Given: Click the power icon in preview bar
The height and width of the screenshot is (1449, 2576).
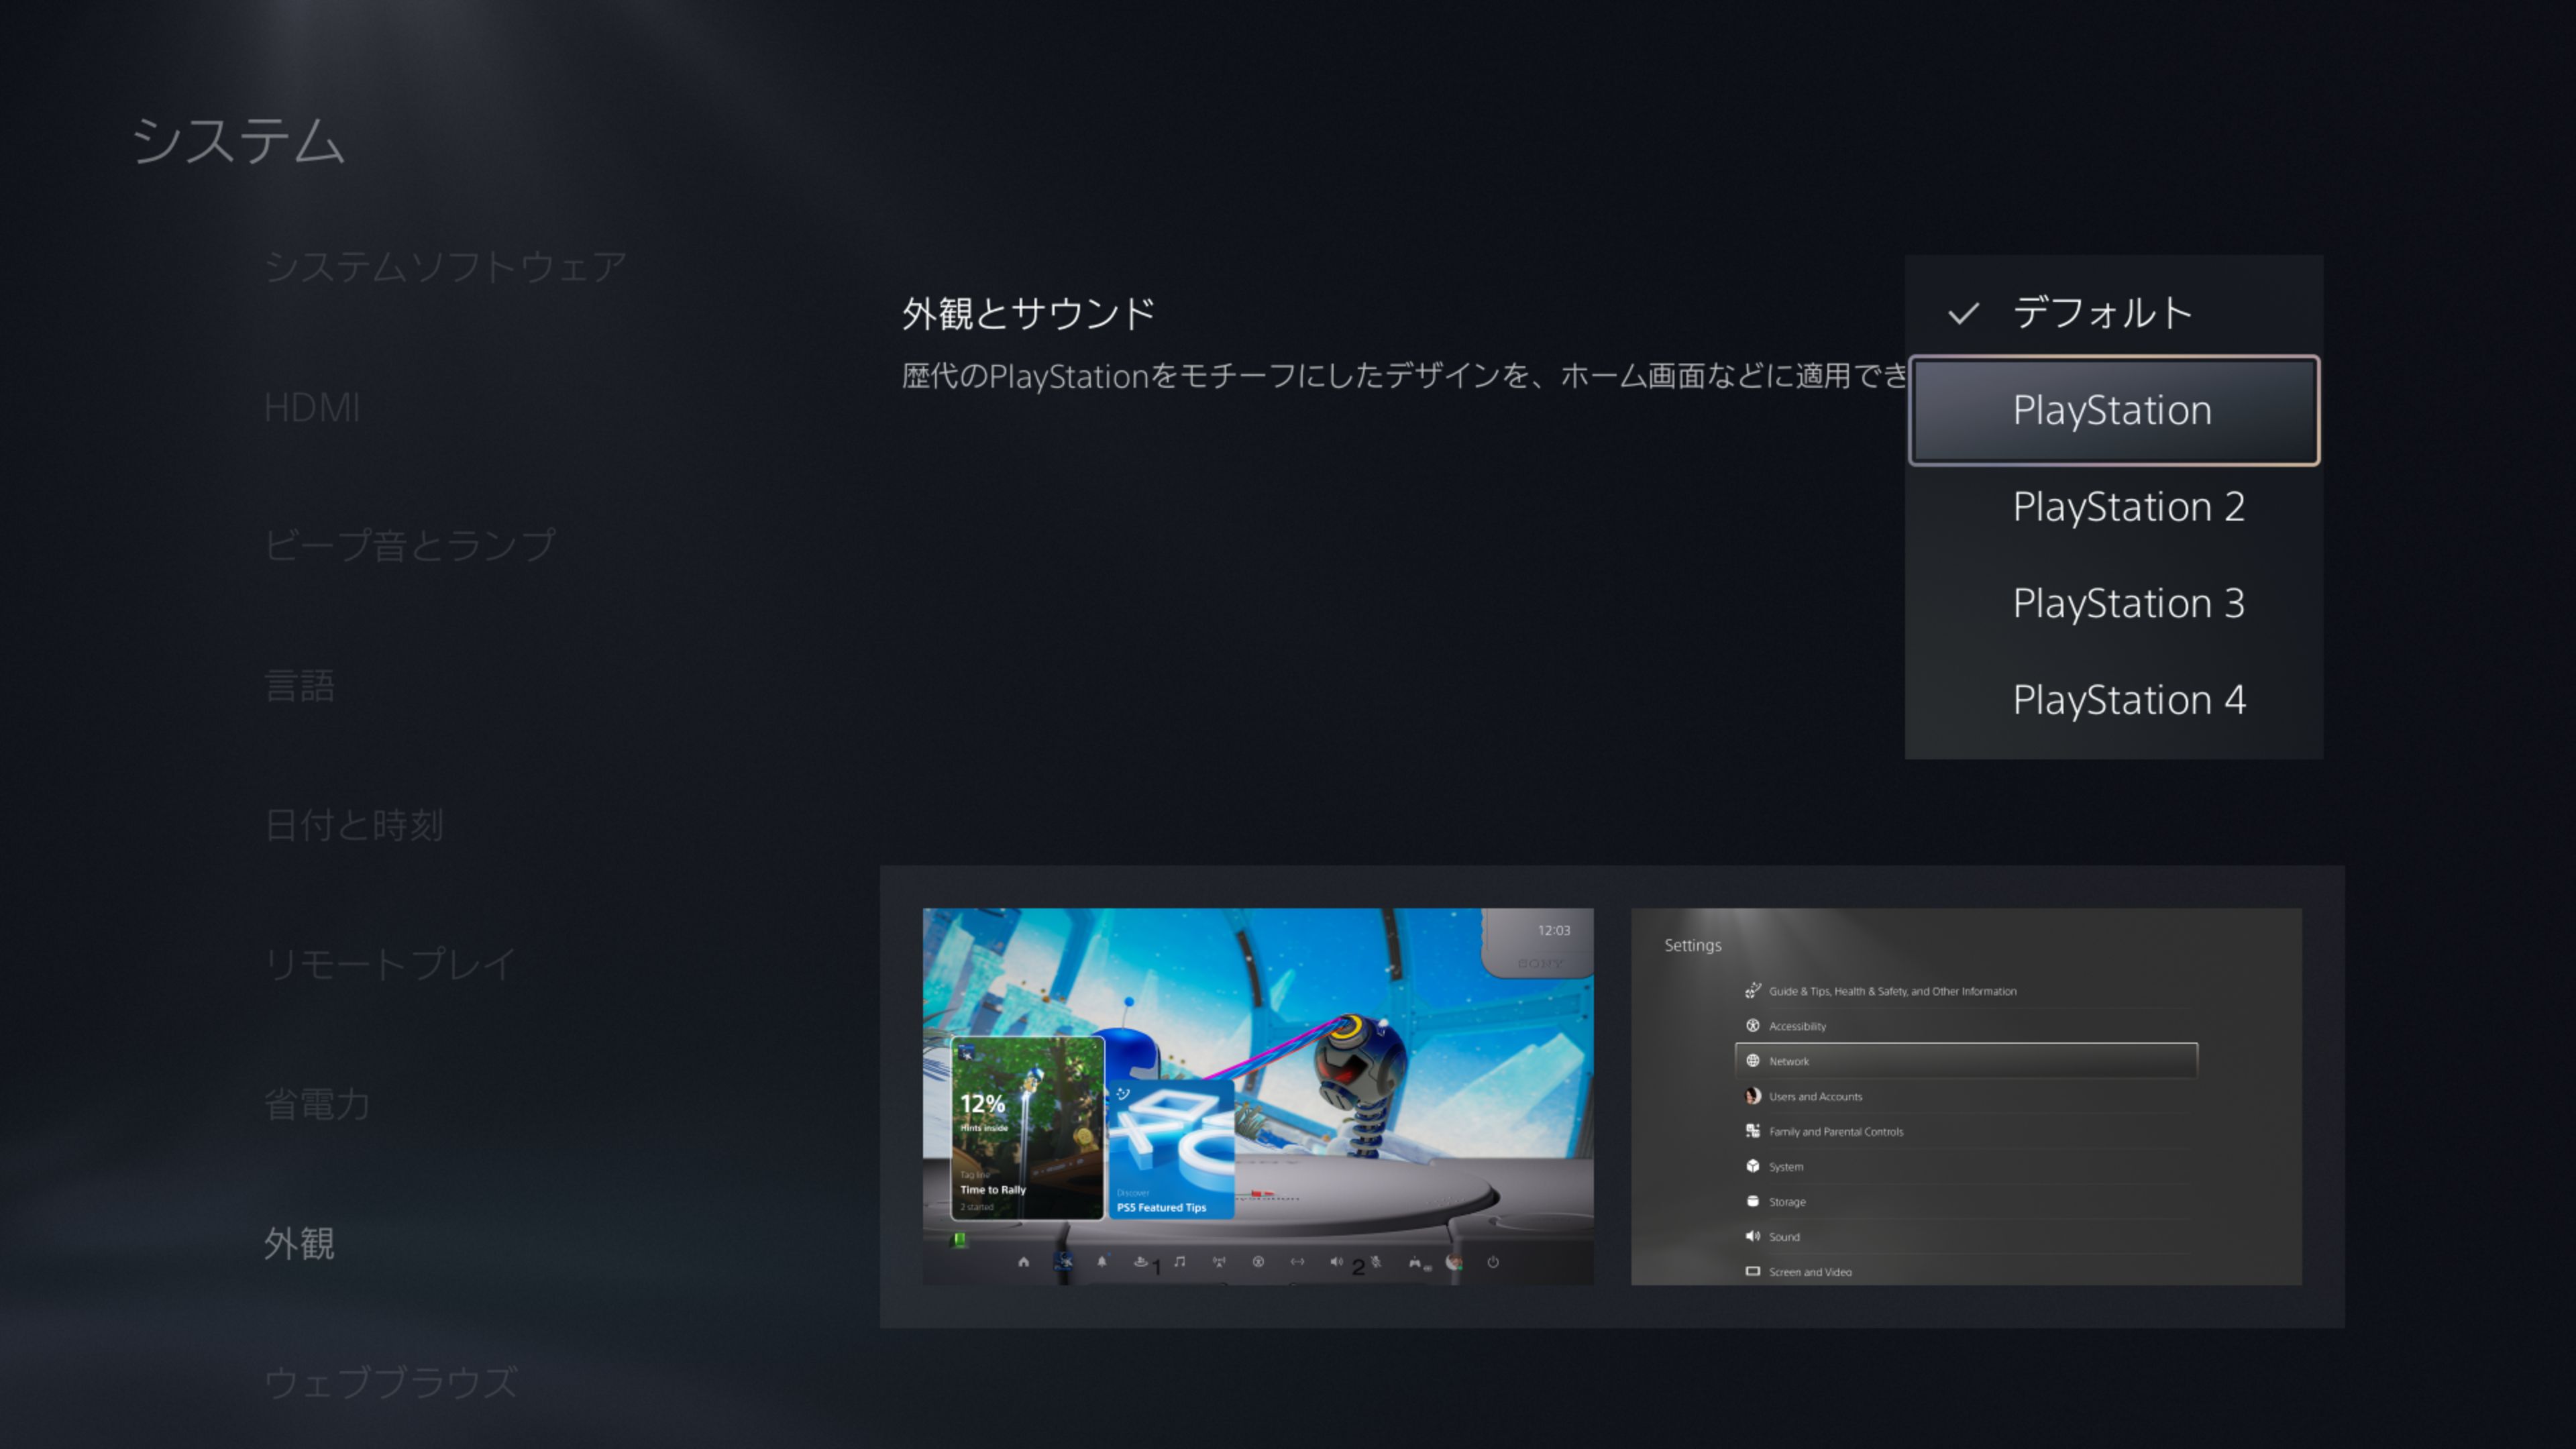Looking at the screenshot, I should tap(1493, 1262).
